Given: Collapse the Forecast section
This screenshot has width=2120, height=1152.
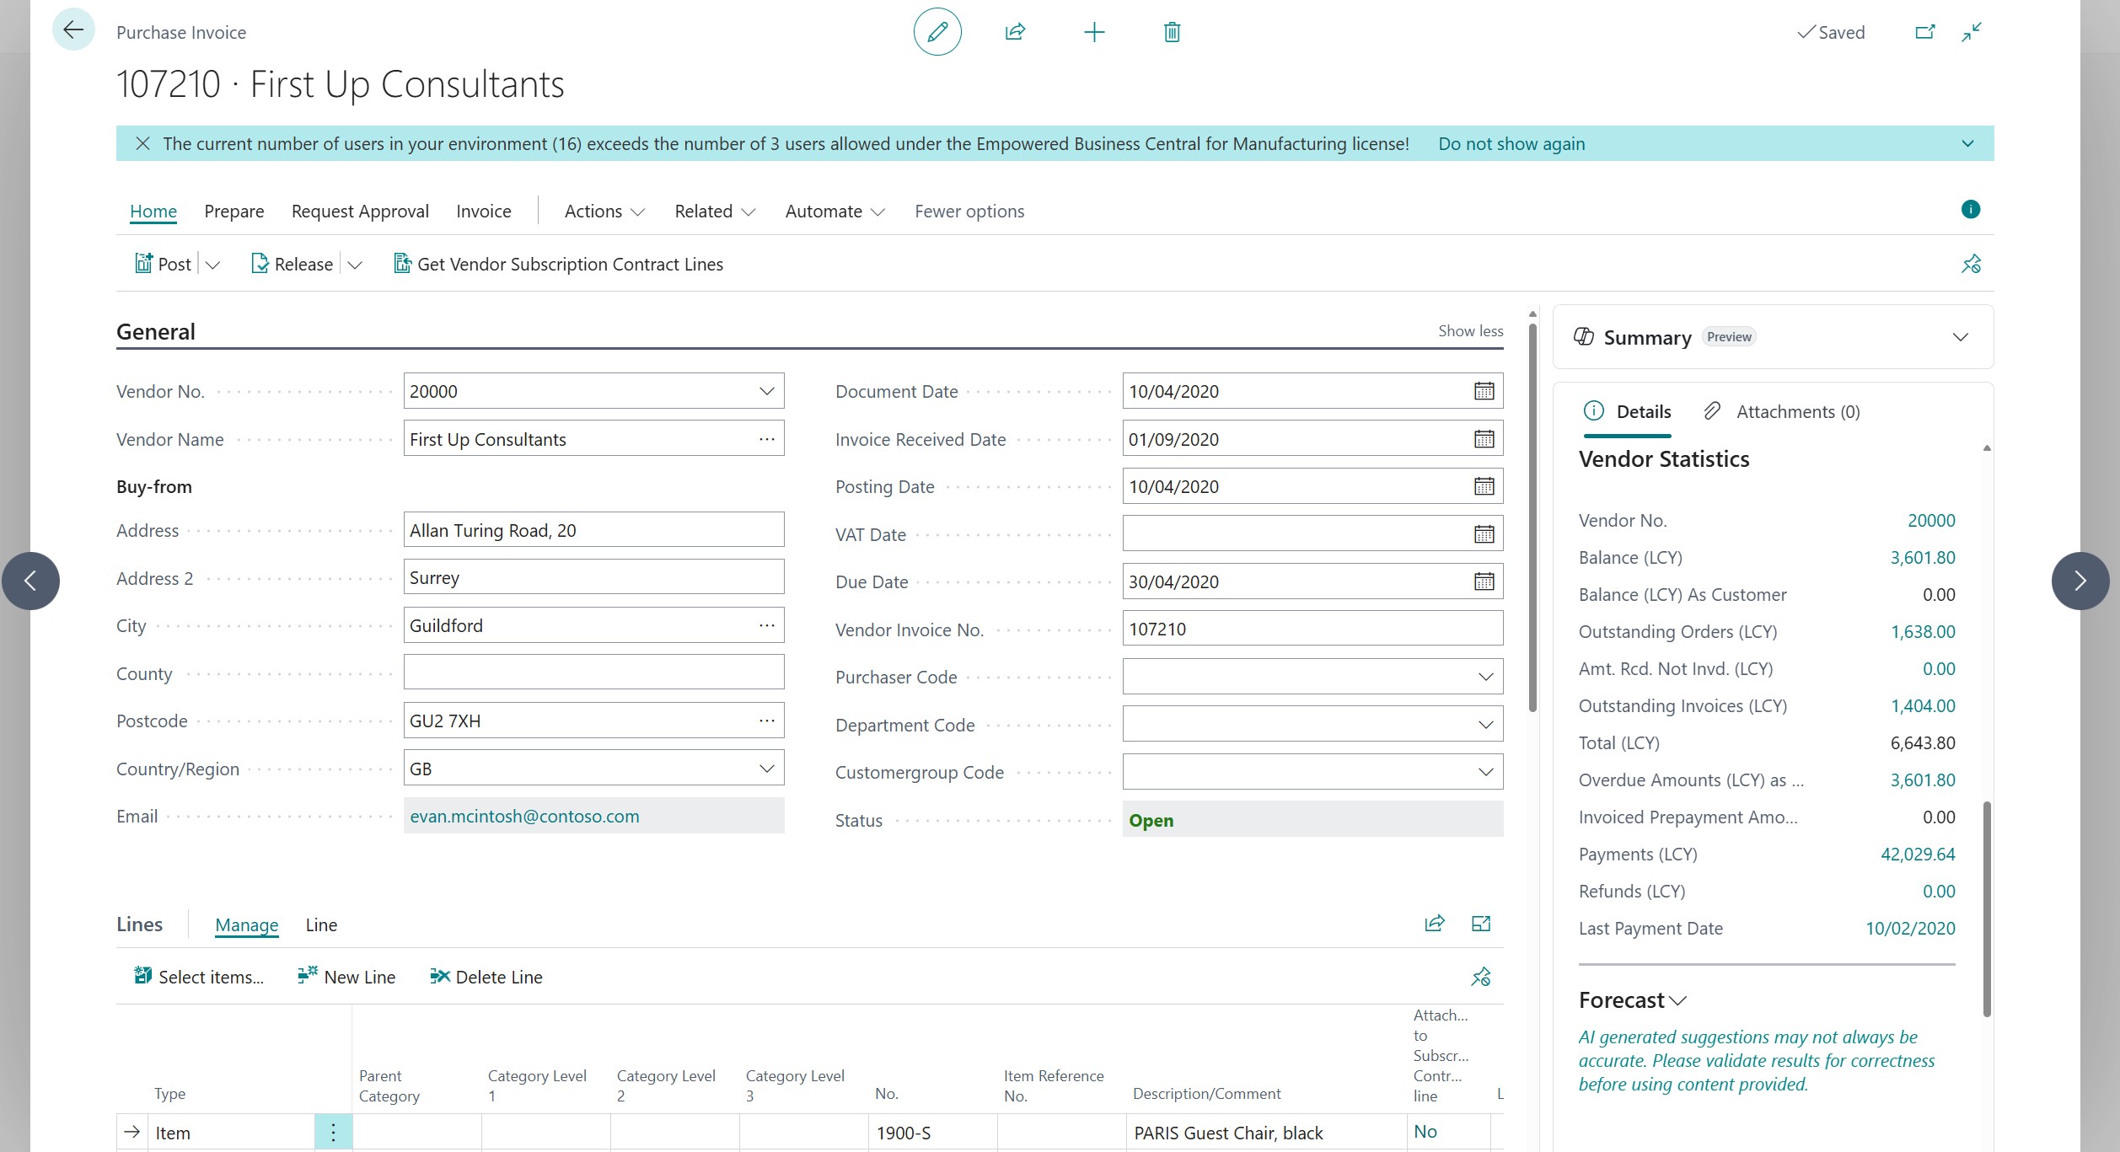Looking at the screenshot, I should (x=1677, y=1000).
